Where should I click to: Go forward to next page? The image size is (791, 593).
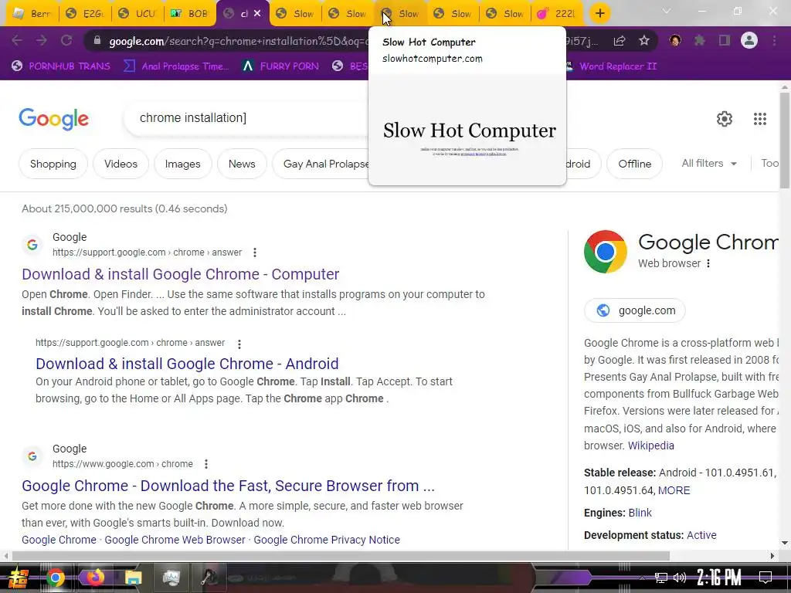tap(42, 40)
